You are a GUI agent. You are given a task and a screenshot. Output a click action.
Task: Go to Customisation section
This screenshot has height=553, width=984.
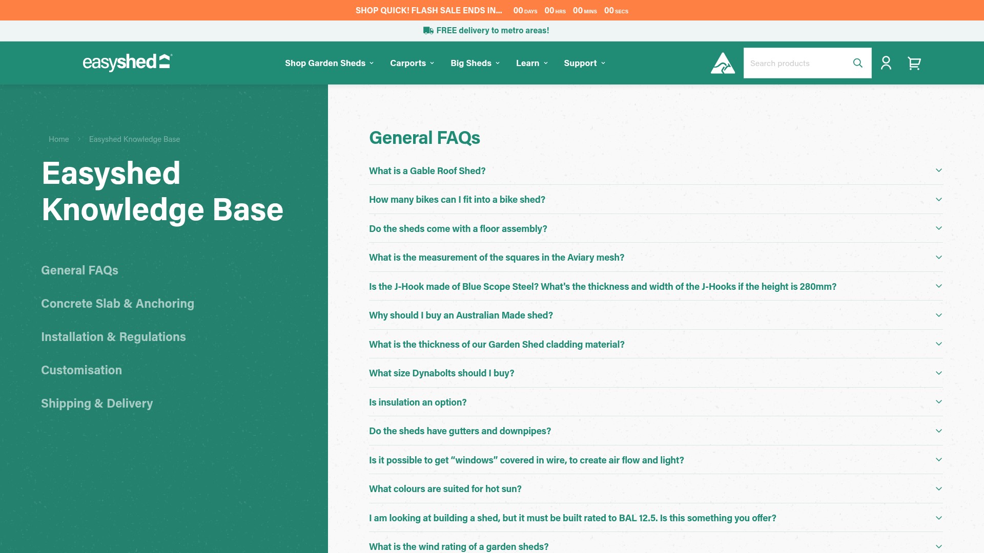[81, 370]
